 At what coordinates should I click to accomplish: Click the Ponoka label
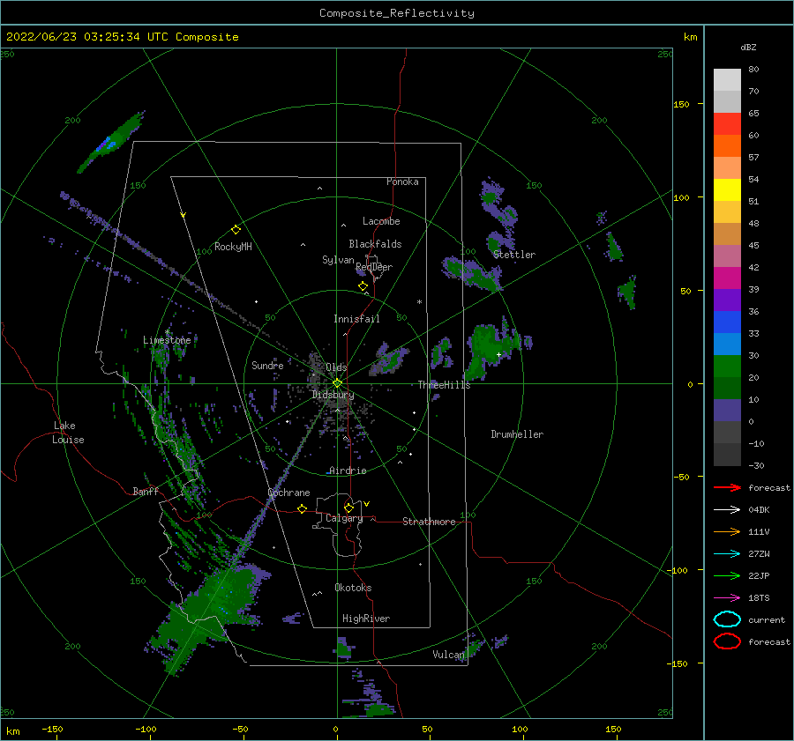(x=402, y=182)
